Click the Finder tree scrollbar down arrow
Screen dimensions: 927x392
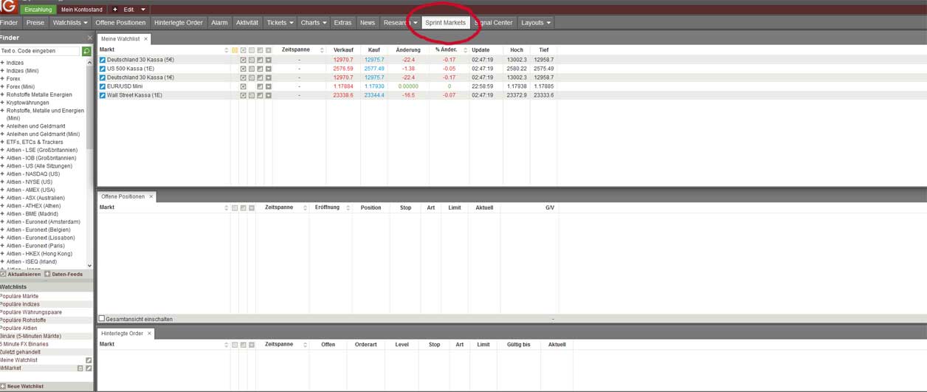[x=90, y=265]
